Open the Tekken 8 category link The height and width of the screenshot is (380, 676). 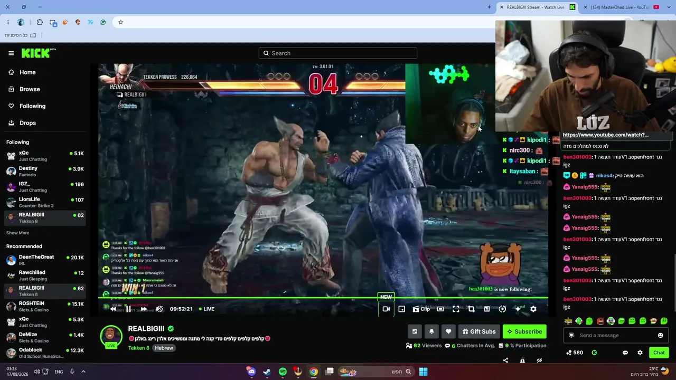tap(139, 348)
